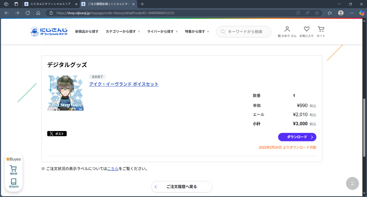The image size is (367, 197).
Task: Open the Buyee usage guide book icon
Action: tap(14, 181)
